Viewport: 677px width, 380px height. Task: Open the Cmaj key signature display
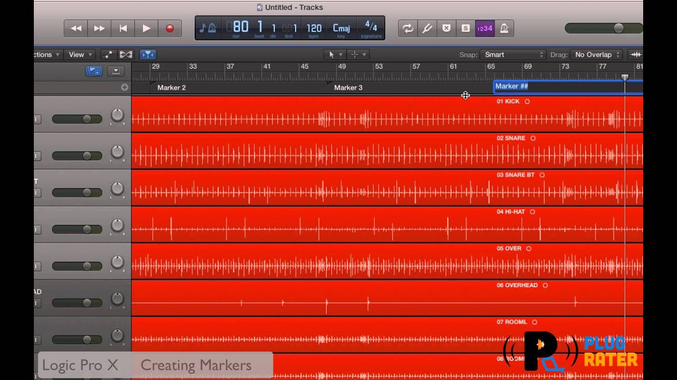(x=341, y=28)
